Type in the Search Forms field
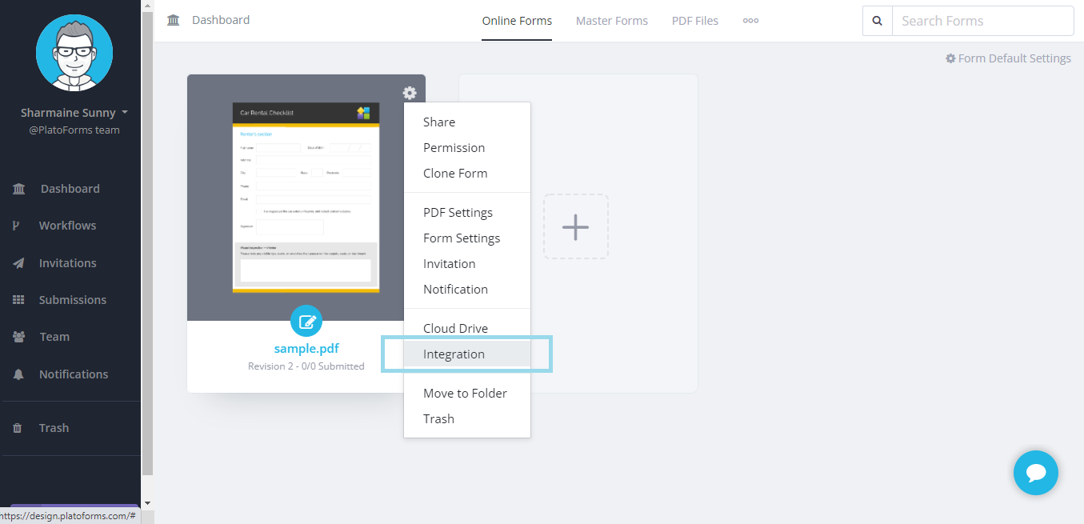 (982, 21)
